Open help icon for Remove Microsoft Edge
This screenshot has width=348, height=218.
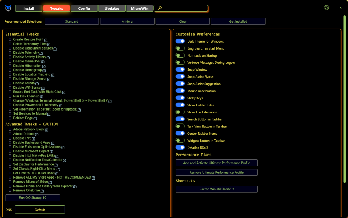50,182
